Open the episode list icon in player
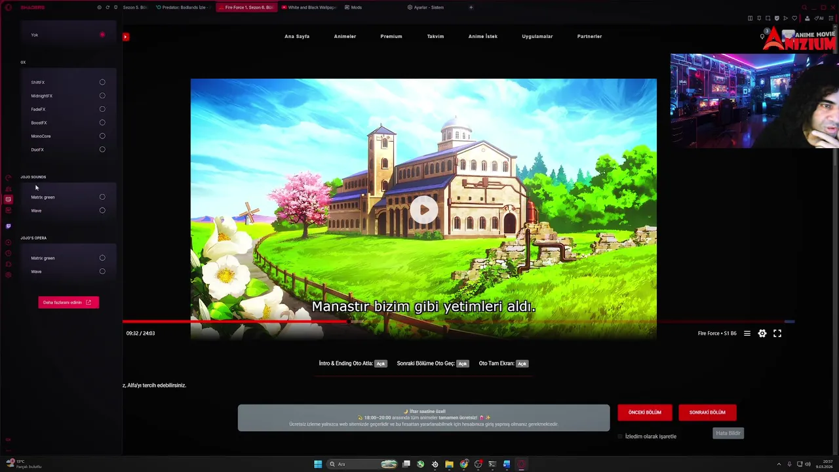Image resolution: width=839 pixels, height=472 pixels. [747, 334]
